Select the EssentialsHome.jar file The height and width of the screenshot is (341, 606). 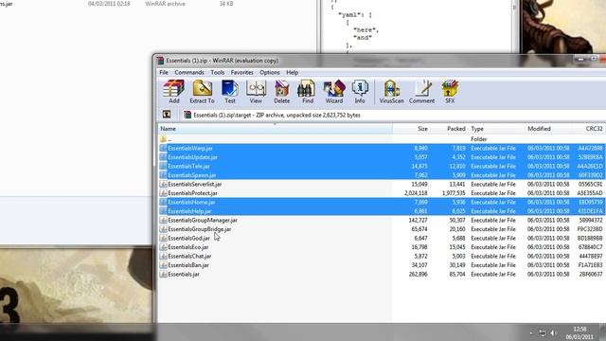[x=382, y=202]
